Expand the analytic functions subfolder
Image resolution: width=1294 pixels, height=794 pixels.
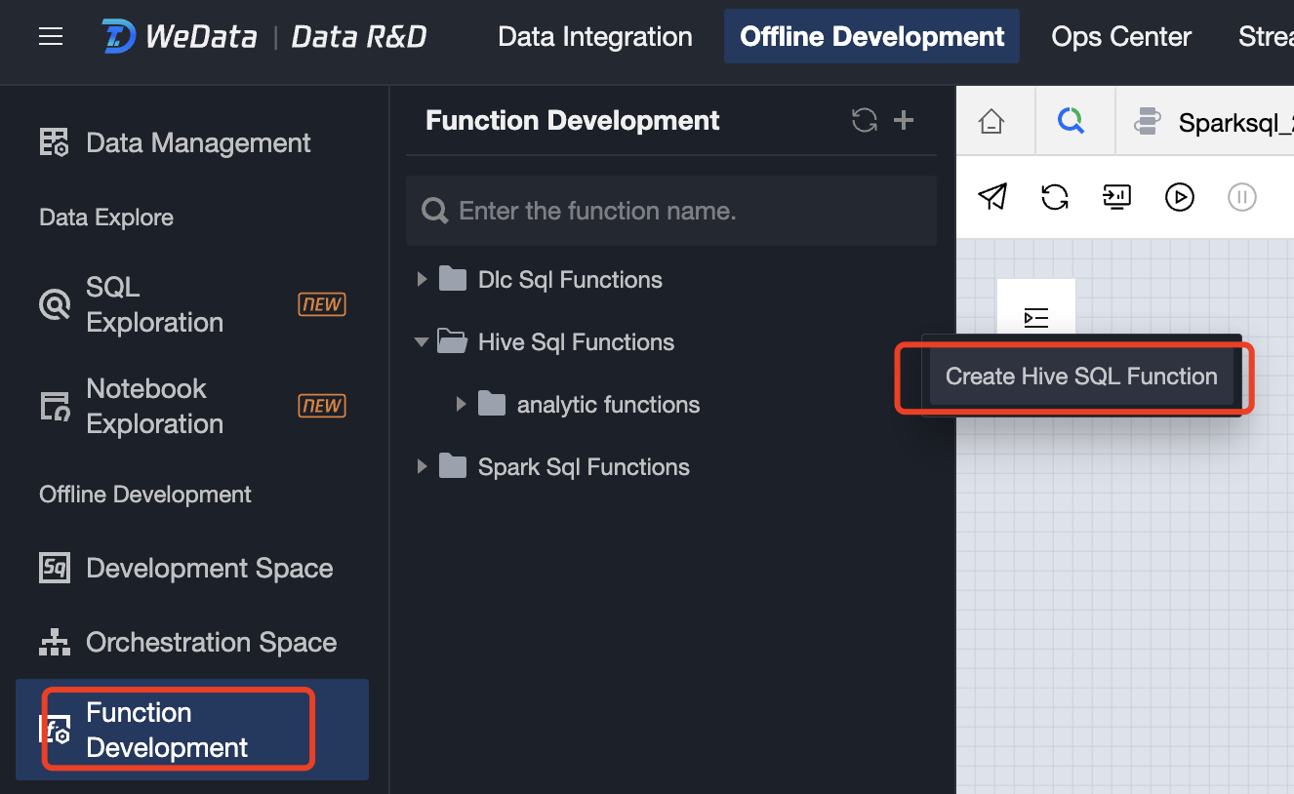click(462, 405)
